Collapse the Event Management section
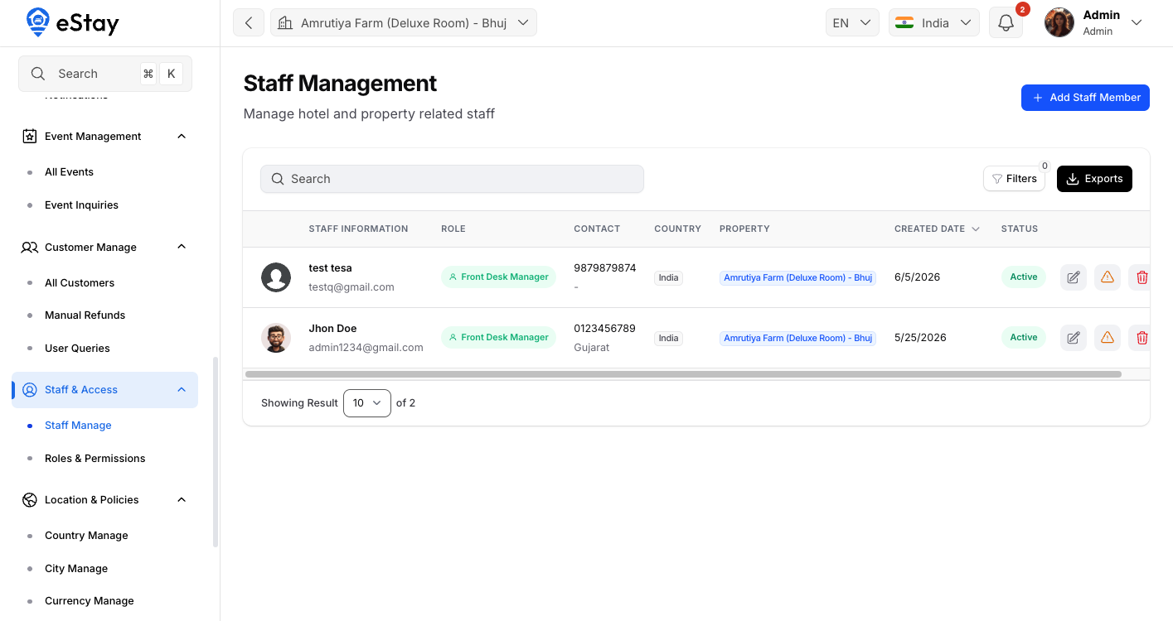 click(x=182, y=137)
